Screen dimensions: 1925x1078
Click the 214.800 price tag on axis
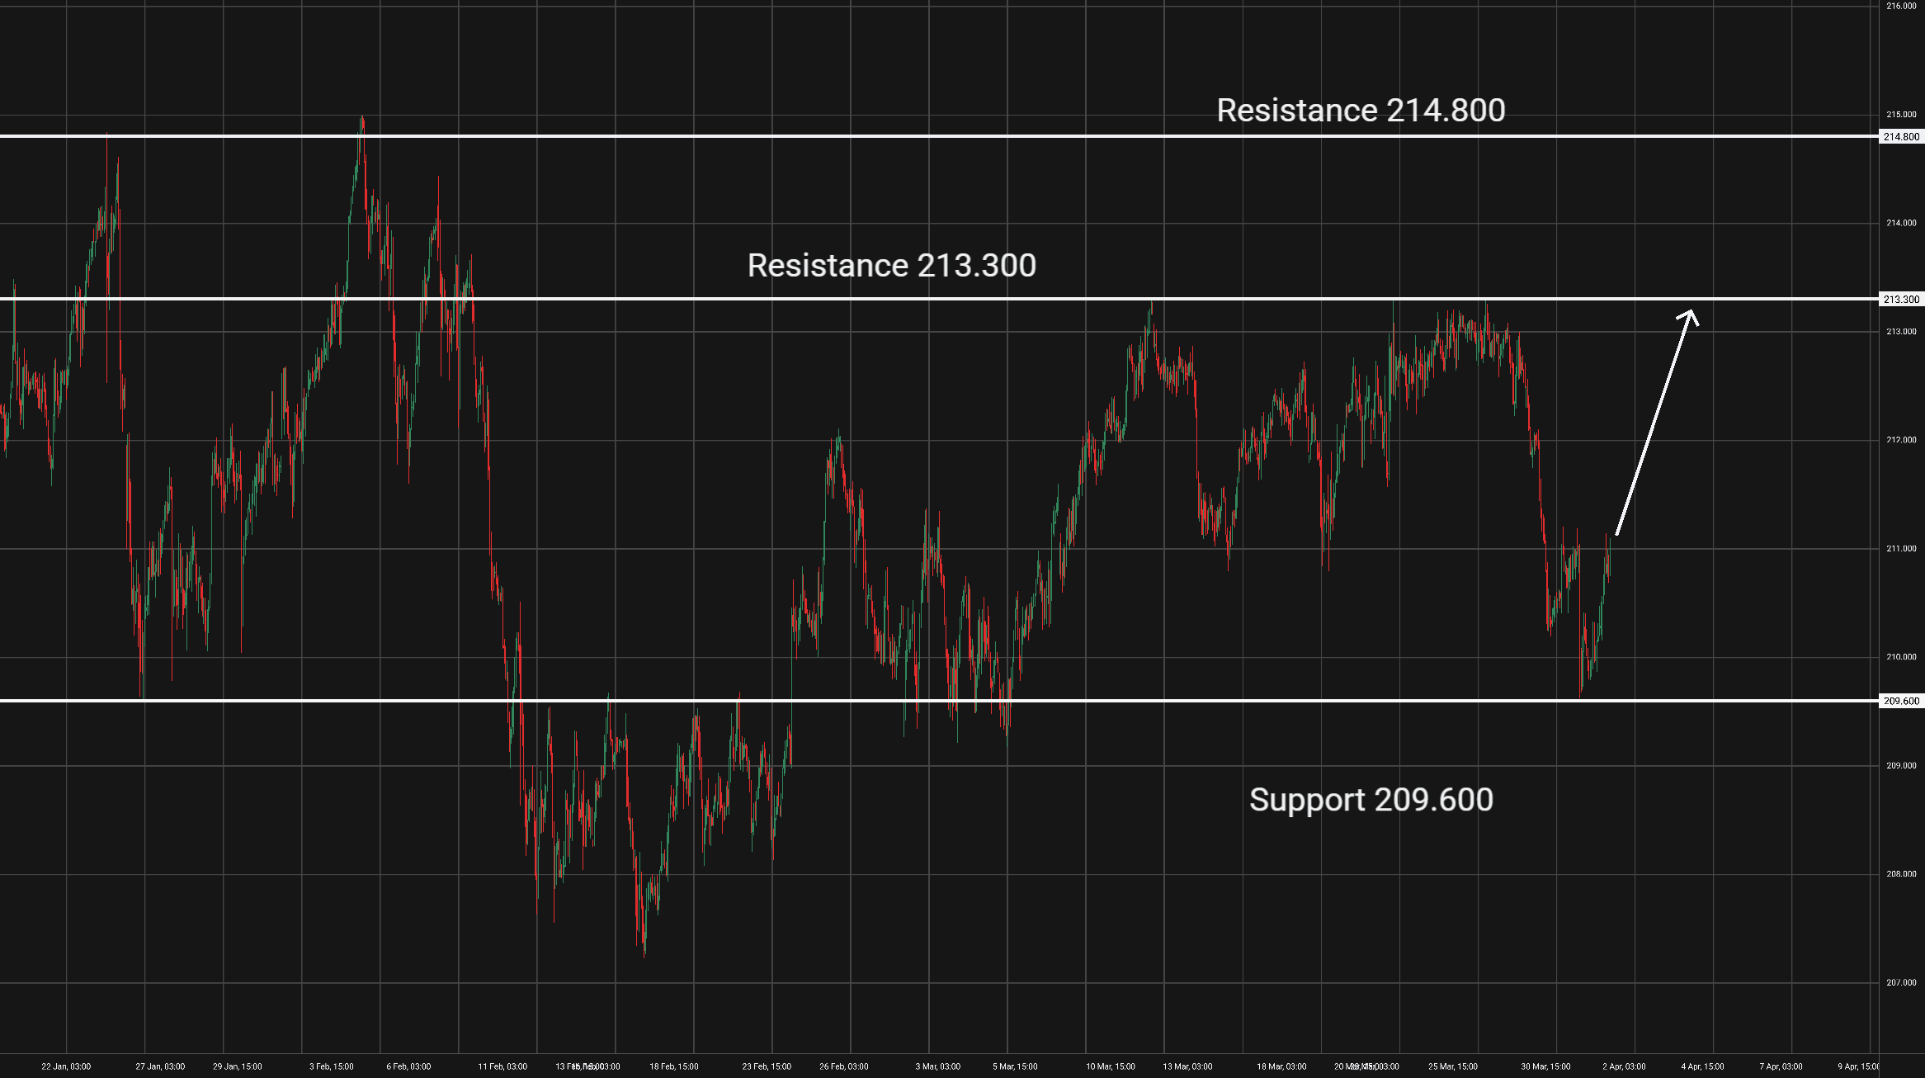coord(1901,137)
